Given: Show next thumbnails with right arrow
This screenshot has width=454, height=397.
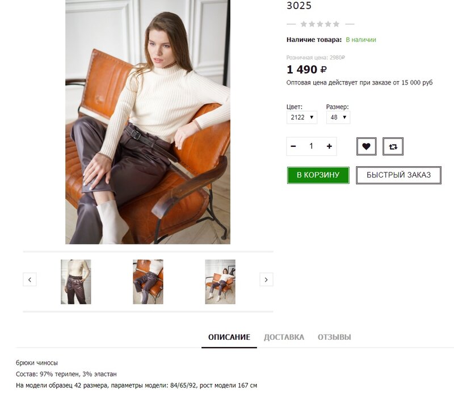Looking at the screenshot, I should [266, 280].
